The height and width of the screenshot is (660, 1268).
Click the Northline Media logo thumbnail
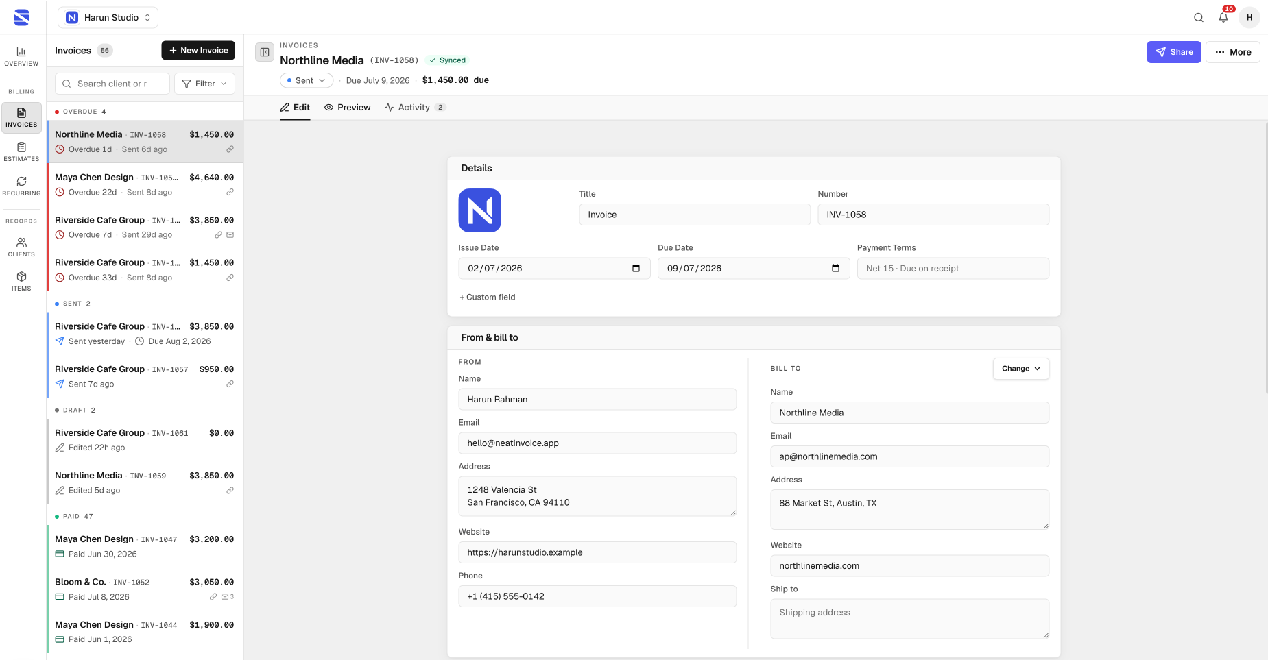pyautogui.click(x=480, y=210)
